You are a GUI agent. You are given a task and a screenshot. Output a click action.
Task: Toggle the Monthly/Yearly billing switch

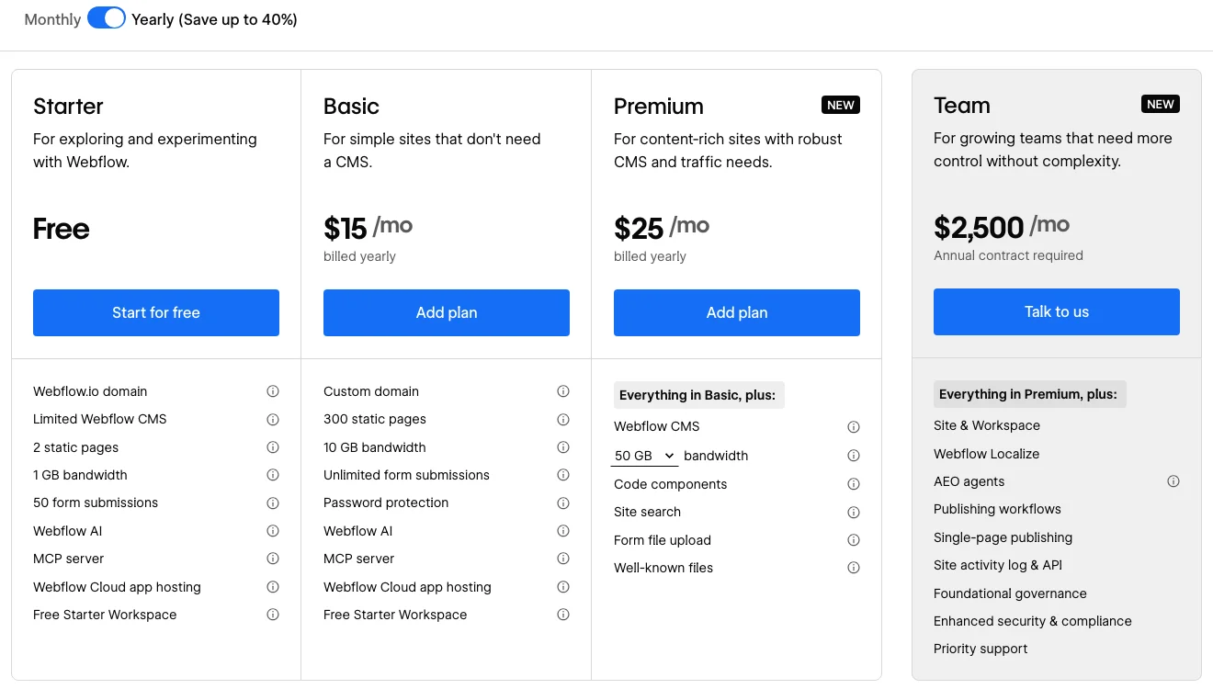(x=107, y=18)
